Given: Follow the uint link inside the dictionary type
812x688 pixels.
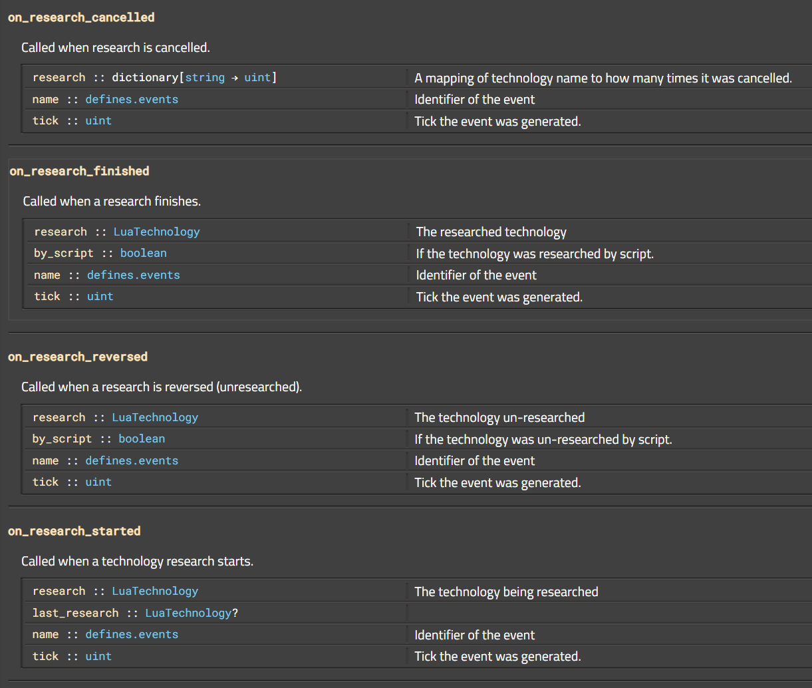Looking at the screenshot, I should pyautogui.click(x=257, y=77).
